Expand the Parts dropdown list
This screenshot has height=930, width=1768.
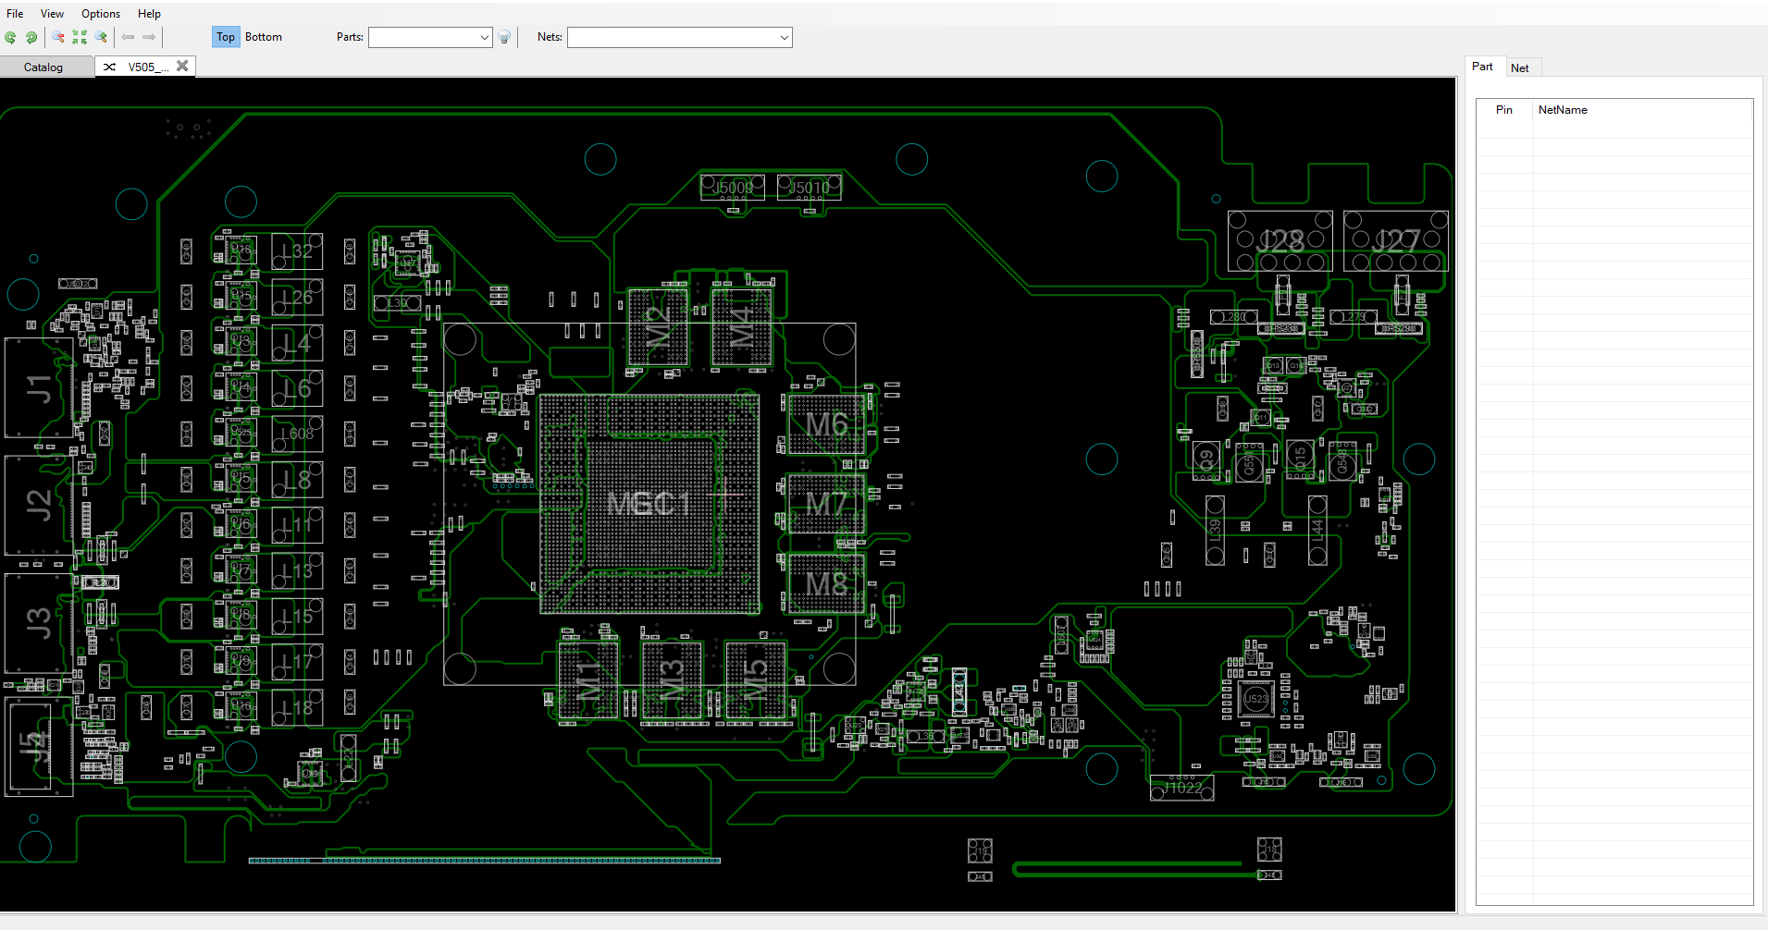485,38
